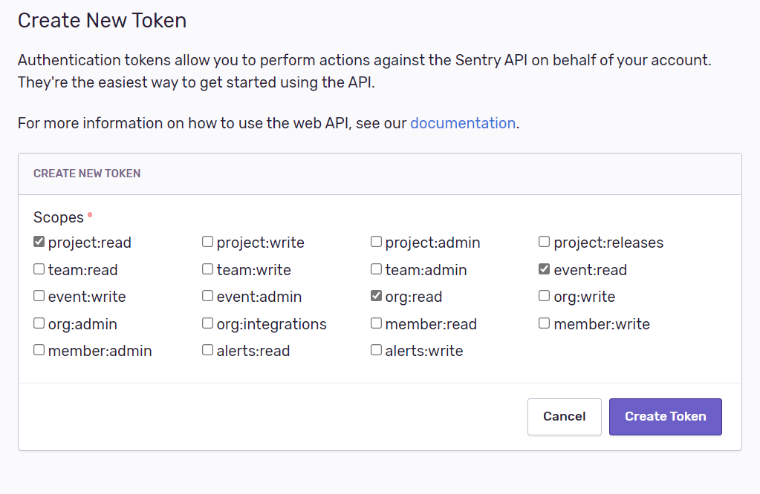This screenshot has height=494, width=760.
Task: Open the documentation link
Action: 462,123
